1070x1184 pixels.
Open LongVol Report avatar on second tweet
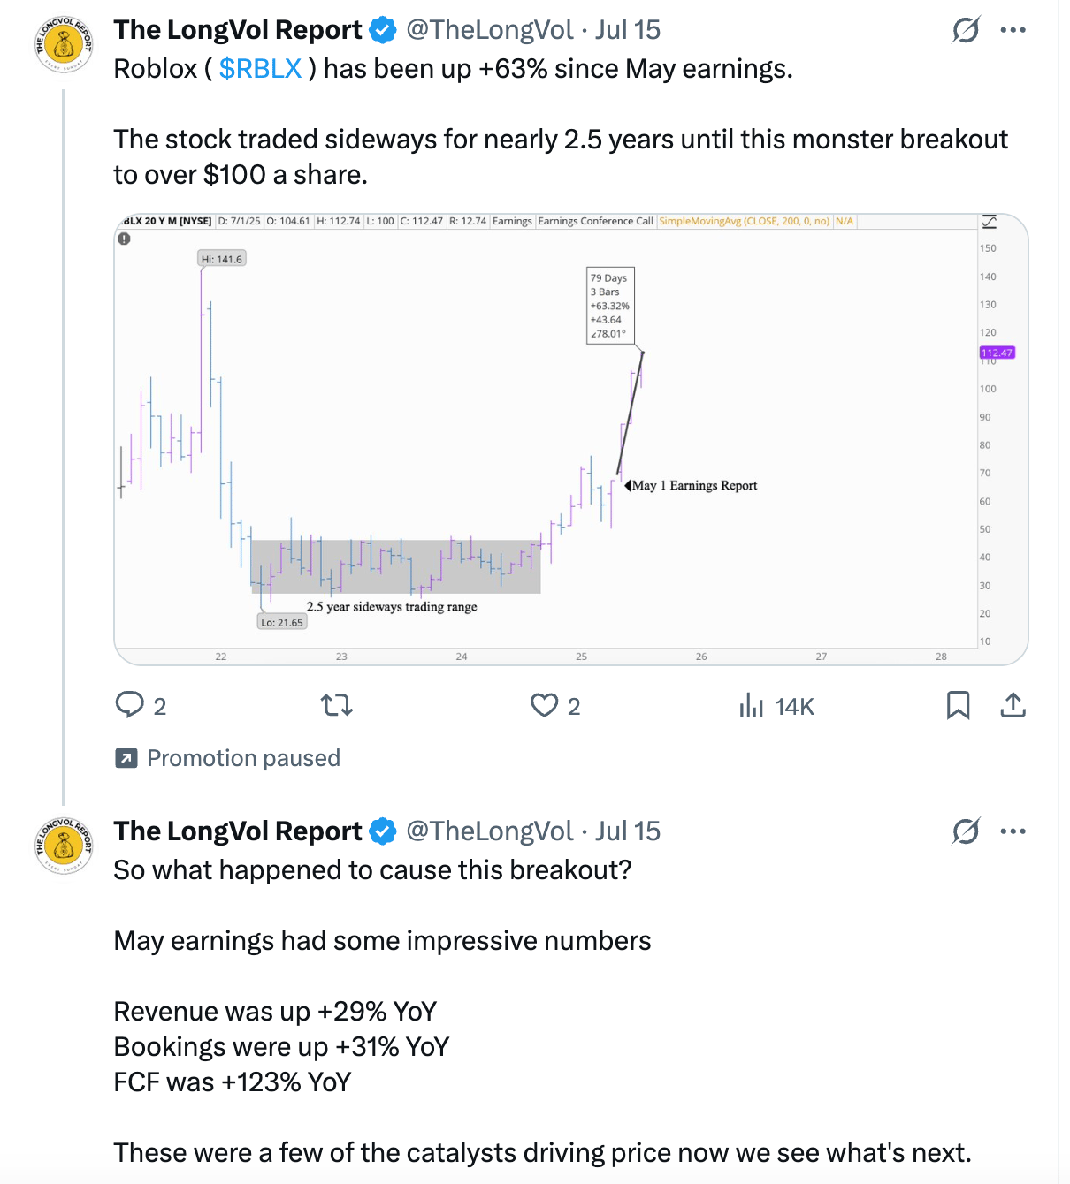(x=64, y=846)
